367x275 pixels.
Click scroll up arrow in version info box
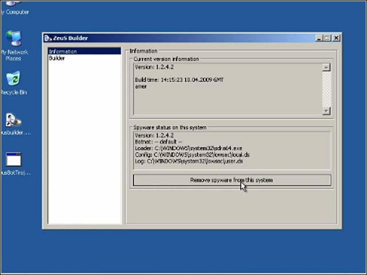tap(326, 68)
